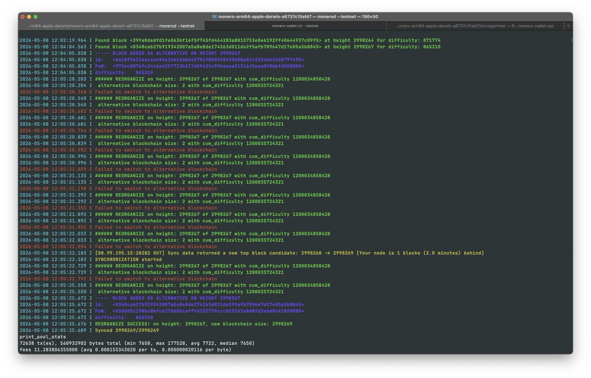This screenshot has width=591, height=378.
Task: Click the REORGANIZE line stamped 12:05:20.681
Action: coord(175,118)
